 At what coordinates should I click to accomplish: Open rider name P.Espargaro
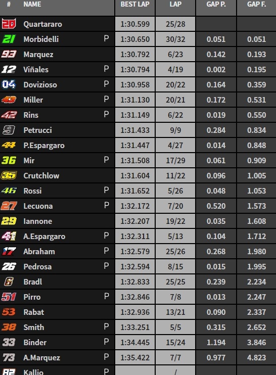click(44, 146)
